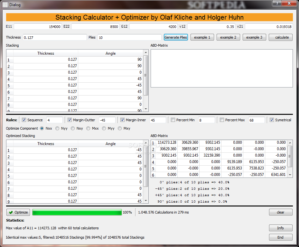Viewport: 299px width, 247px height.
Task: Click the Stacking table scrollbar thumb
Action: (146, 75)
